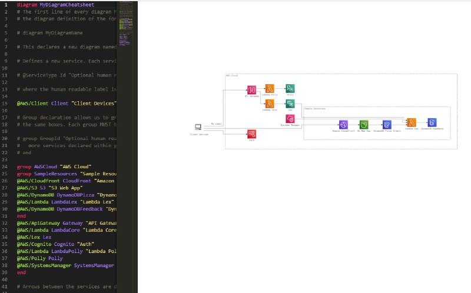Click the comment "# Arrows between the services"
Screen dimensions: 471x293
[x=67, y=287]
